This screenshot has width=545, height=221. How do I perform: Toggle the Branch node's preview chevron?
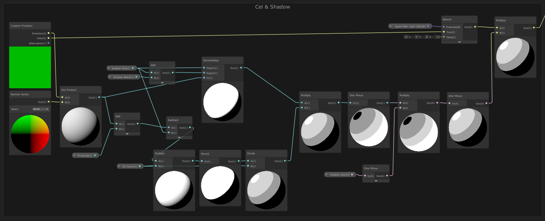tap(459, 42)
